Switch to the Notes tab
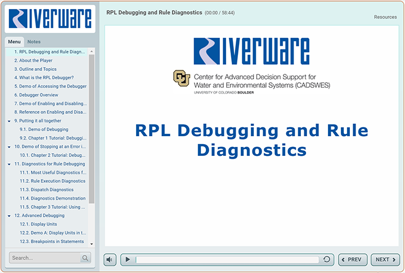 [x=34, y=42]
